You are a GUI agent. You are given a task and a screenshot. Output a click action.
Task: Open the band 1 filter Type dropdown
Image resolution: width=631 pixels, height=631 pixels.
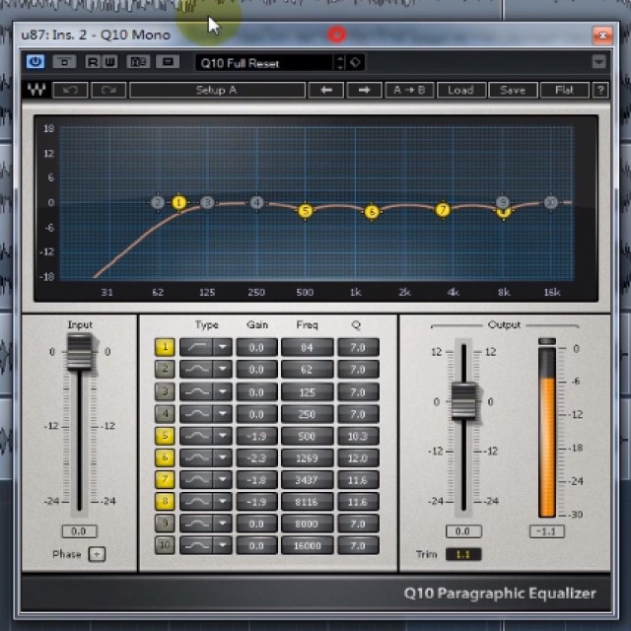click(x=224, y=347)
